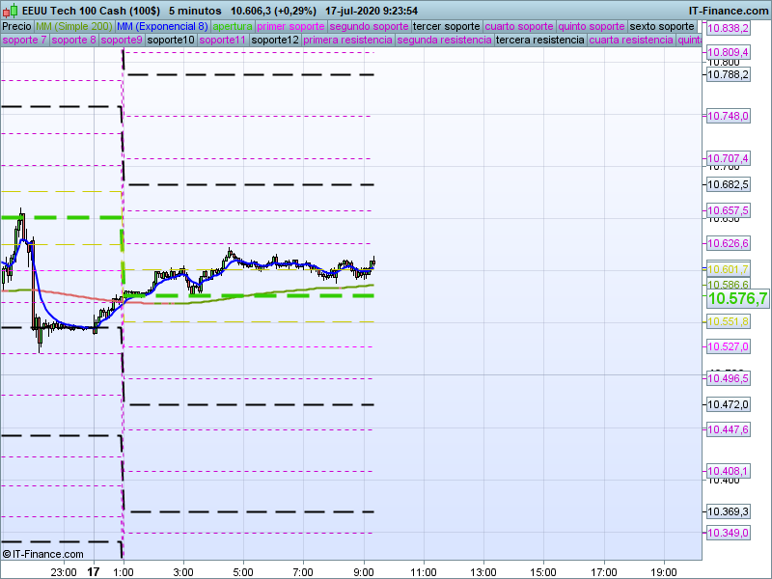Click the EEUU Tech 100 Cash title
This screenshot has width=772, height=579.
pyautogui.click(x=91, y=11)
